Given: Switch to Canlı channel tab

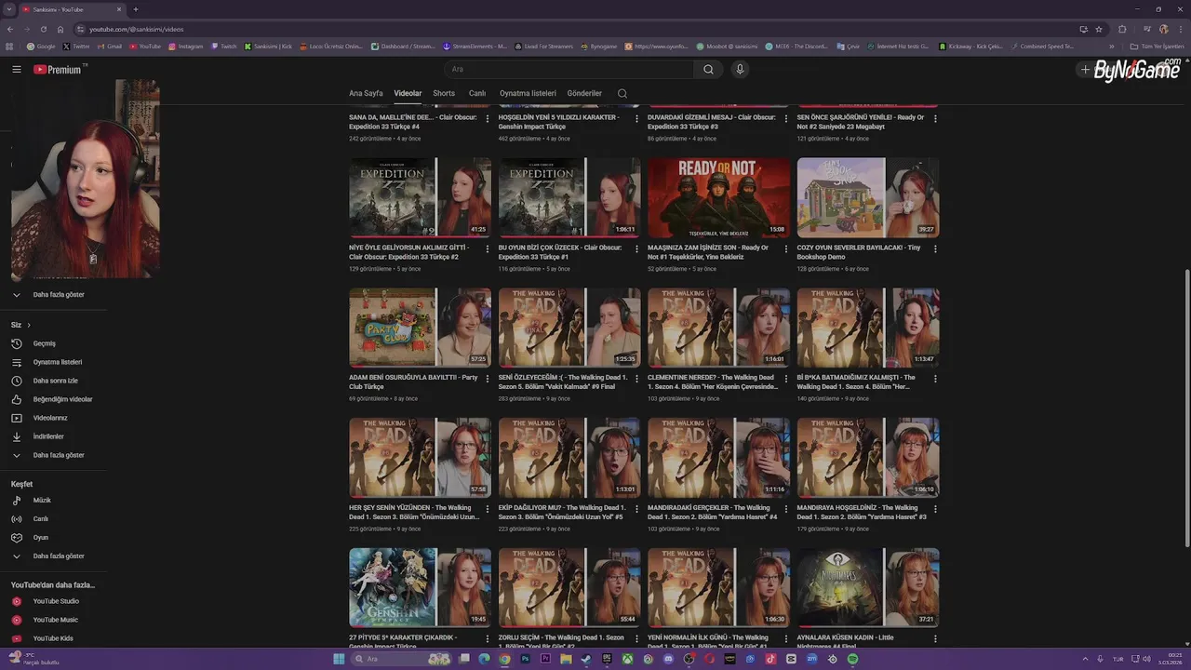Looking at the screenshot, I should point(477,93).
